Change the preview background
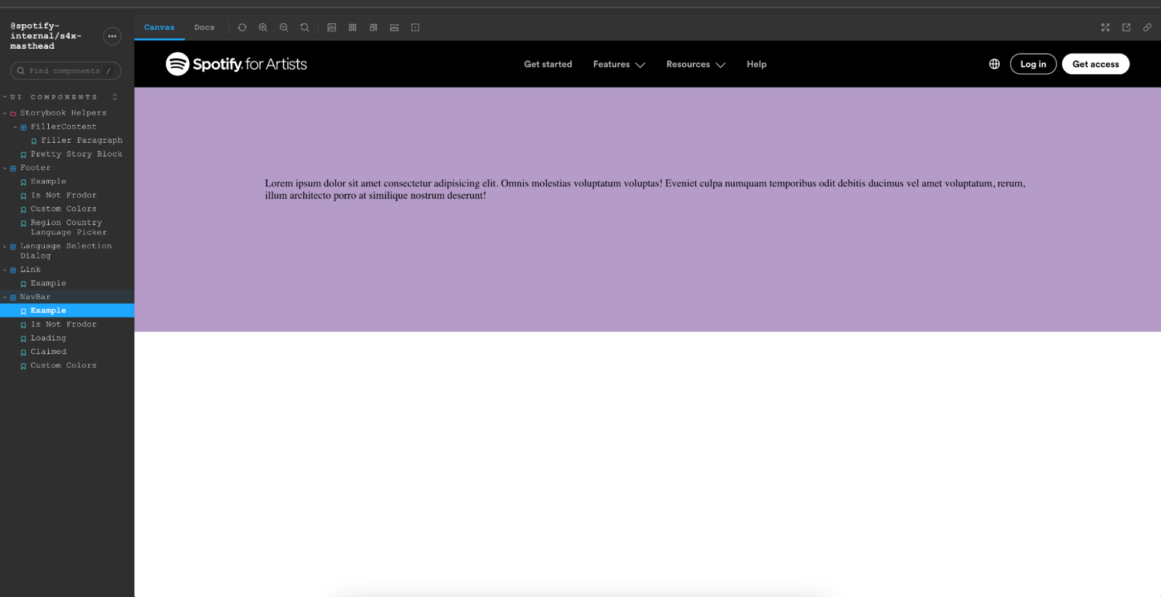 click(332, 27)
